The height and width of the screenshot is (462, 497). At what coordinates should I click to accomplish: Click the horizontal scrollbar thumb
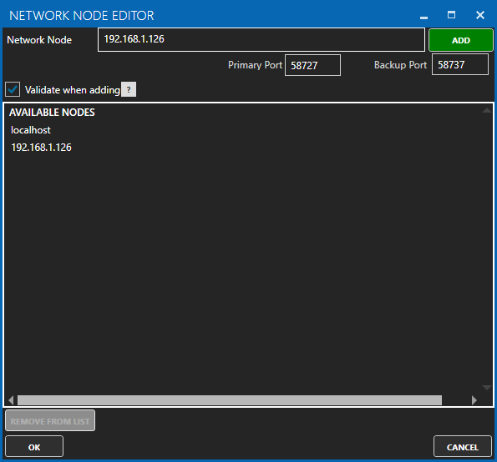(230, 400)
